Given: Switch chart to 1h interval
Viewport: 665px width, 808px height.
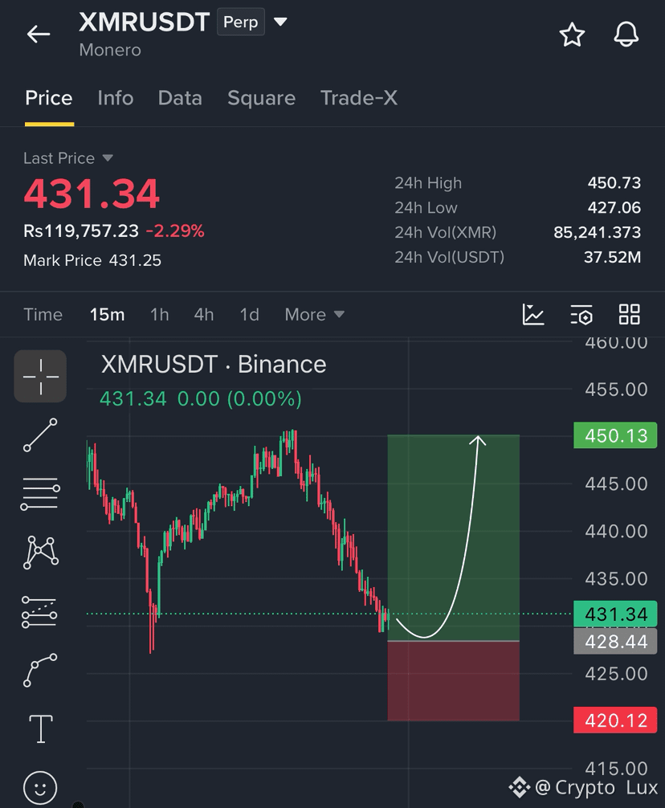Looking at the screenshot, I should point(159,314).
